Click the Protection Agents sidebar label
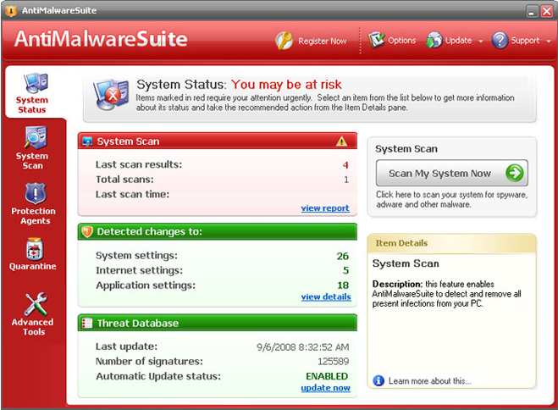Image resolution: width=558 pixels, height=410 pixels. [34, 216]
